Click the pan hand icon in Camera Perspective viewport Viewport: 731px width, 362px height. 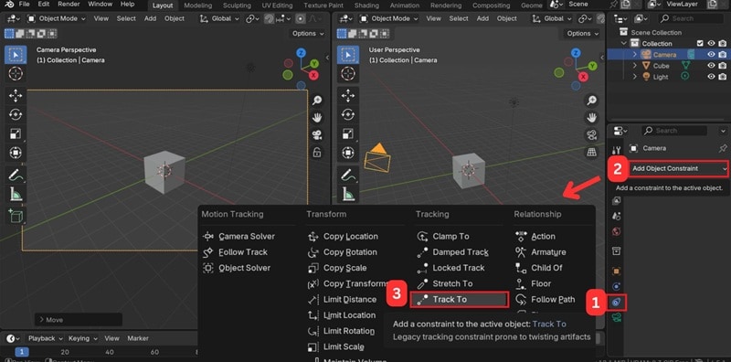coord(317,117)
